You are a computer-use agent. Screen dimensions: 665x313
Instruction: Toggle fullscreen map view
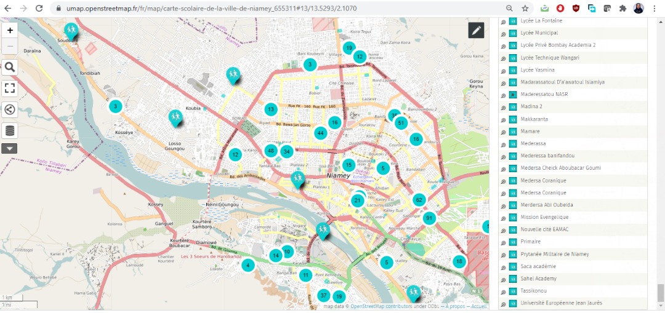(10, 88)
